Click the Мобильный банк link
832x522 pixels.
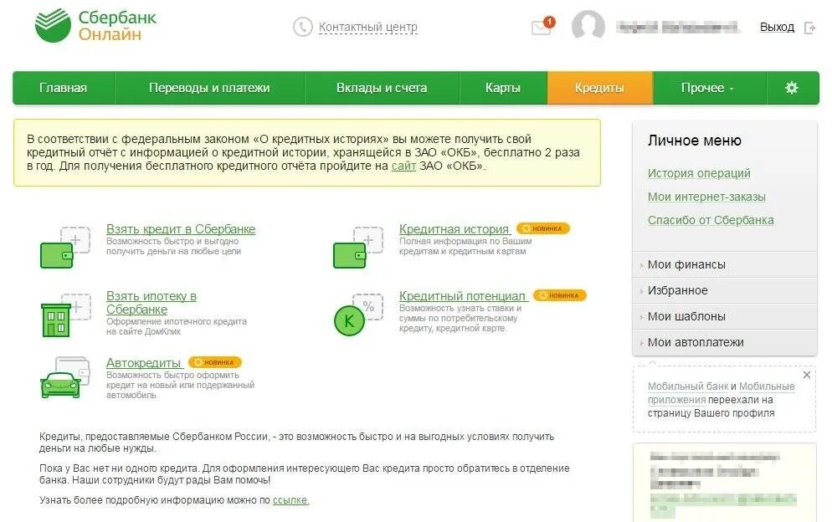click(x=687, y=386)
